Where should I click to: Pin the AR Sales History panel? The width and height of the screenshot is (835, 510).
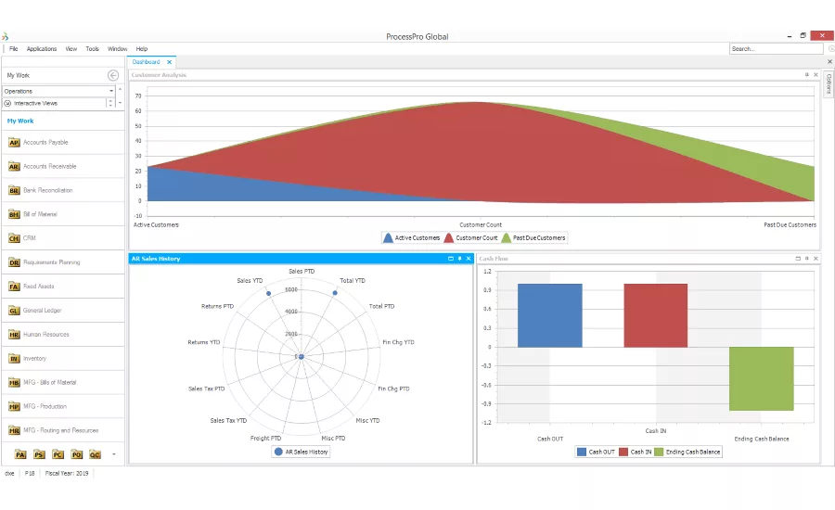(459, 259)
